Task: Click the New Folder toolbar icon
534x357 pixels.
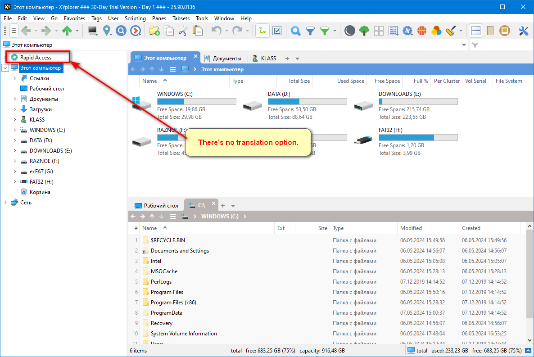Action: (x=154, y=31)
